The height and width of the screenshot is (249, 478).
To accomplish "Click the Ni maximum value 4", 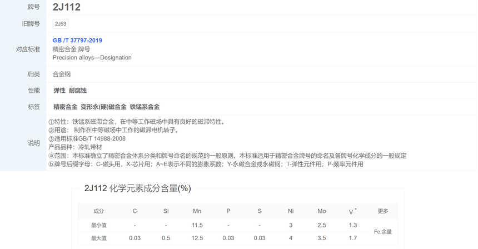I will pos(291,238).
